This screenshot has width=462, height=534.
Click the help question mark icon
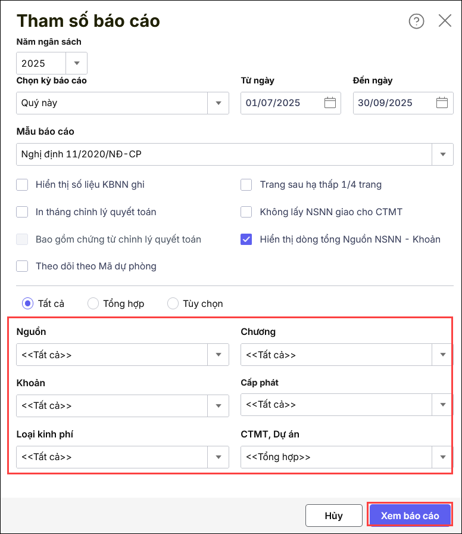tap(416, 21)
